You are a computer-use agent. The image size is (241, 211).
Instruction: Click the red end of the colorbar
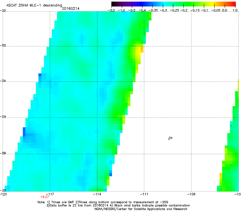[233, 4]
